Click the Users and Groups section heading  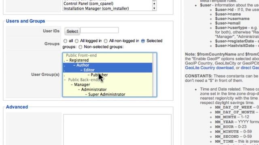pos(25,21)
